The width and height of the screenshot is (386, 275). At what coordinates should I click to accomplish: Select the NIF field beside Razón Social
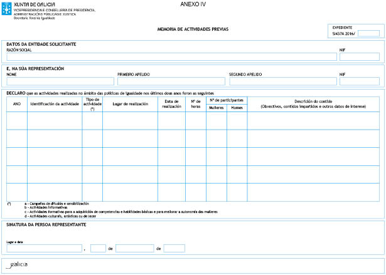(x=359, y=57)
